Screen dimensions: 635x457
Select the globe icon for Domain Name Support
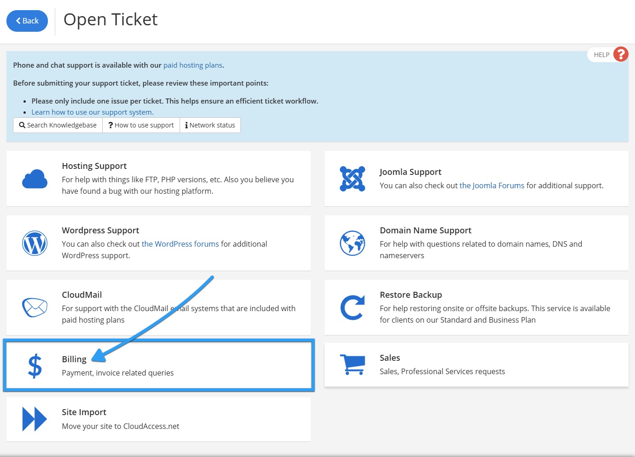[352, 243]
